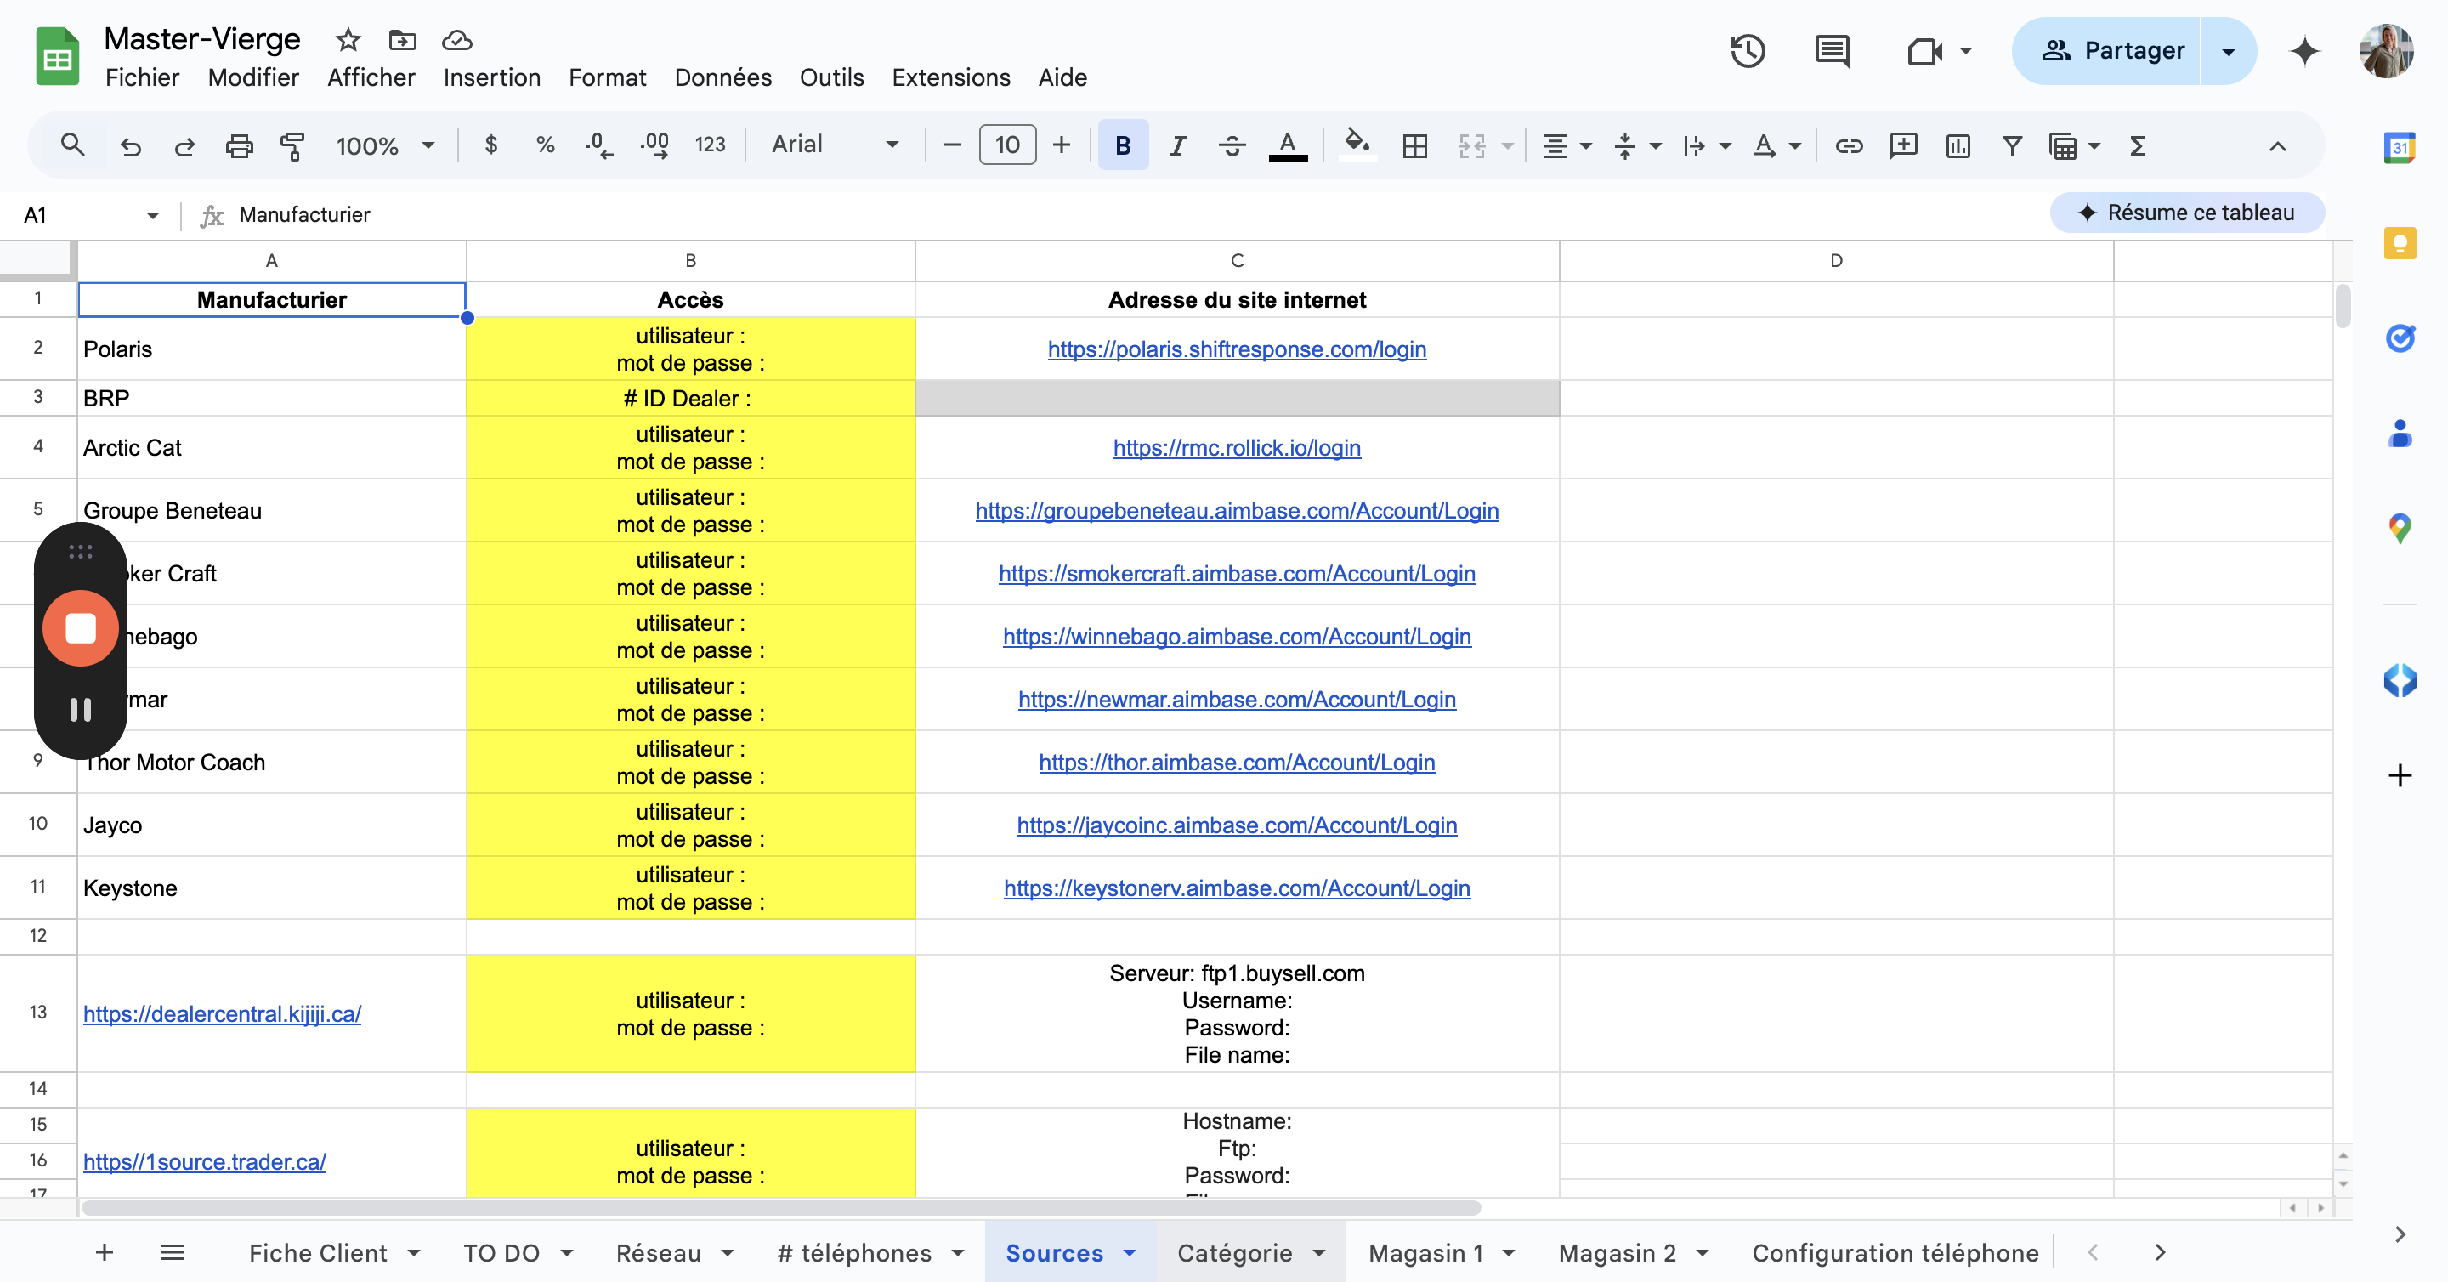Screen dimensions: 2448x1282
Task: Open fill color picker
Action: (1358, 145)
